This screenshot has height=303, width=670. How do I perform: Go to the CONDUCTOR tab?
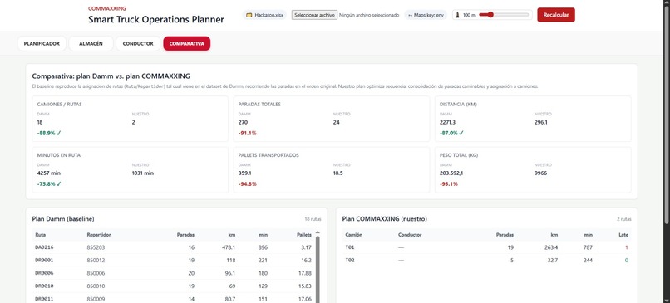coord(138,43)
